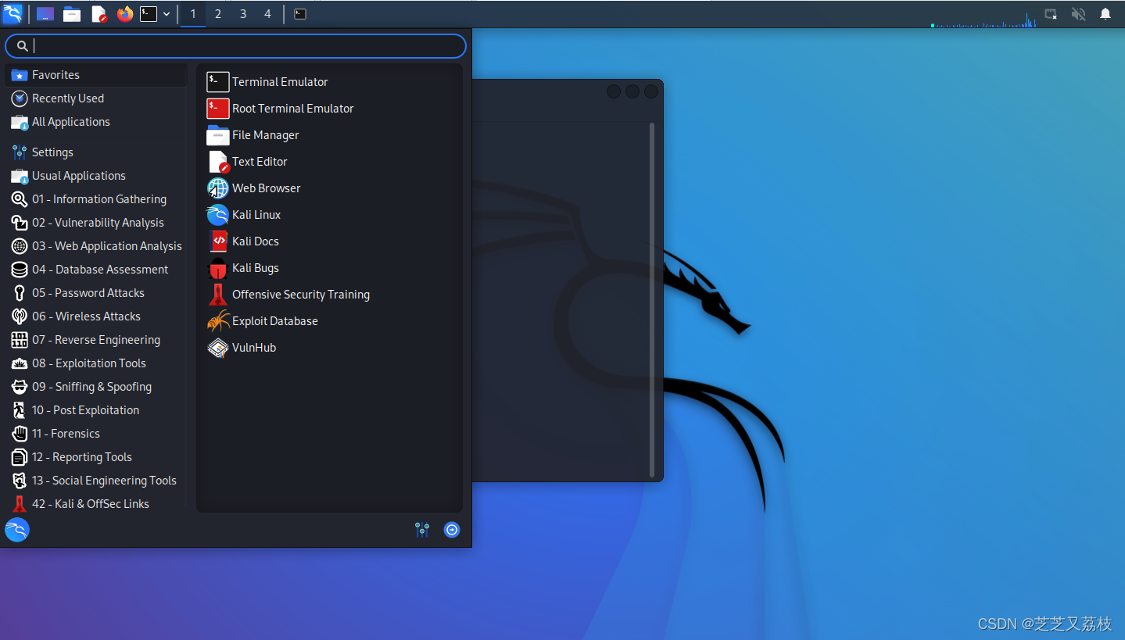Open 11 - Forensics category

tap(96, 434)
